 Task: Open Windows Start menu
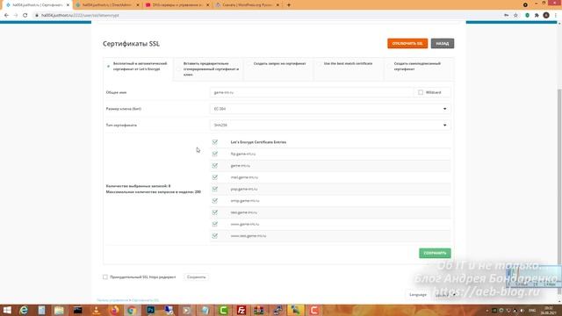click(7, 310)
